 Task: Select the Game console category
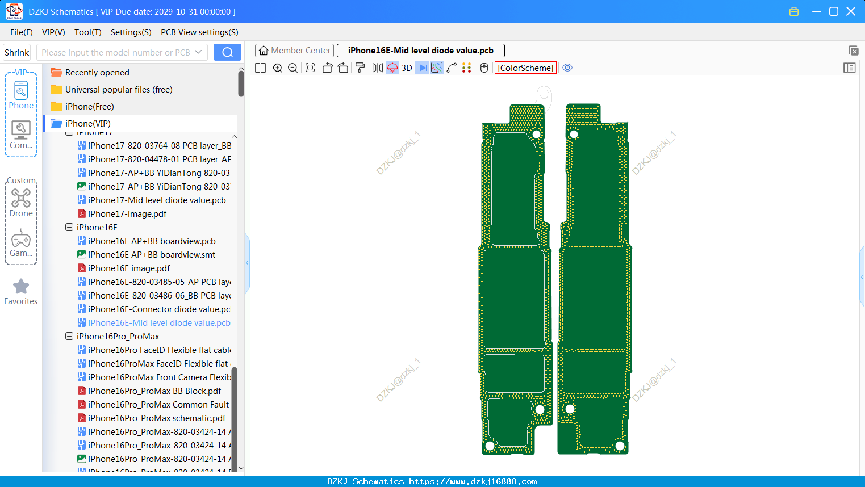coord(21,243)
